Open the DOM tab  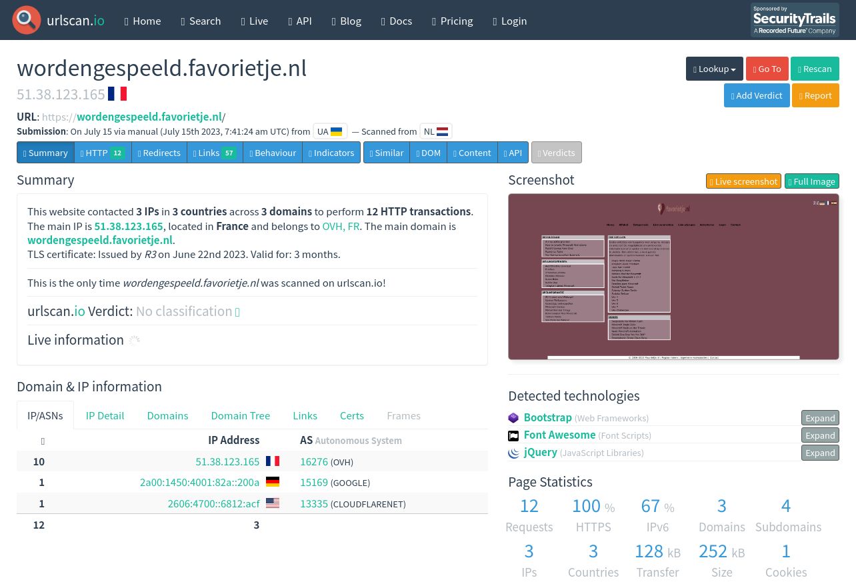click(x=428, y=153)
